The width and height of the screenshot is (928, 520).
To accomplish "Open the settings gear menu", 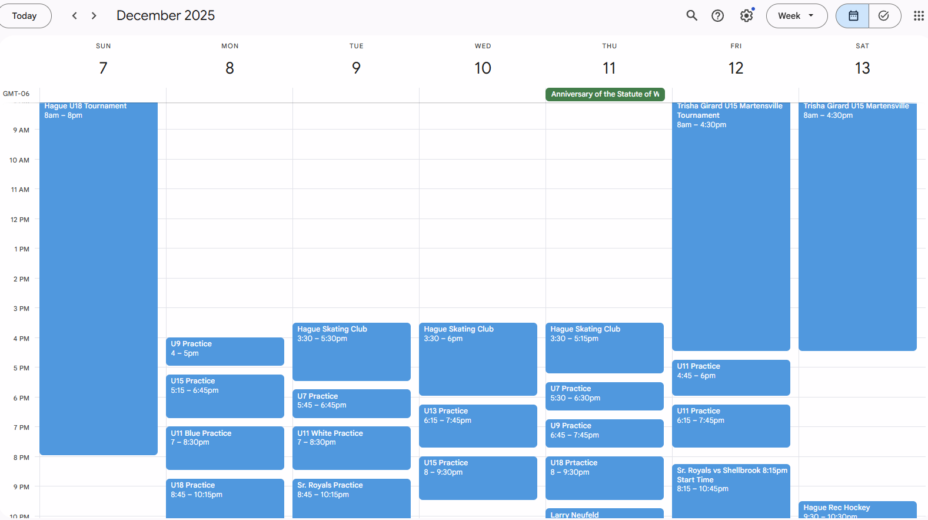I will (x=746, y=16).
